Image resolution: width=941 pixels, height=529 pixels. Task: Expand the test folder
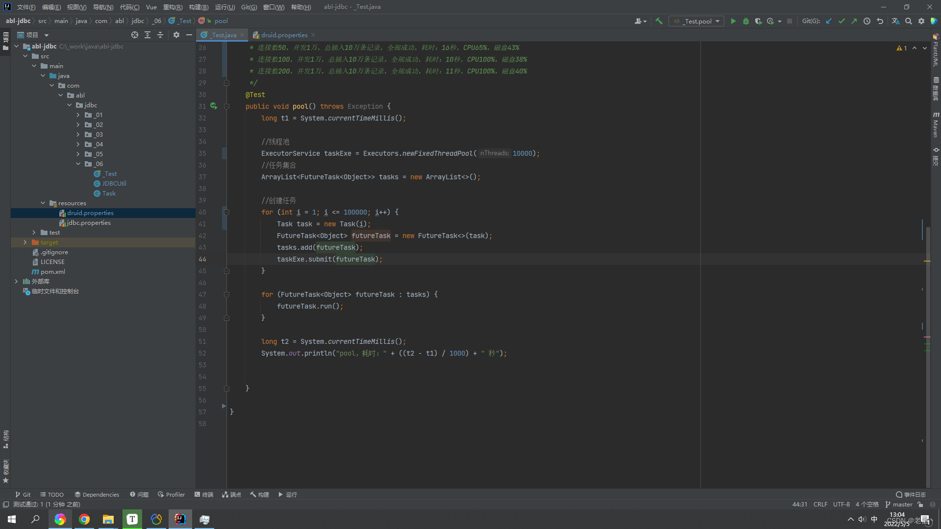coord(34,232)
